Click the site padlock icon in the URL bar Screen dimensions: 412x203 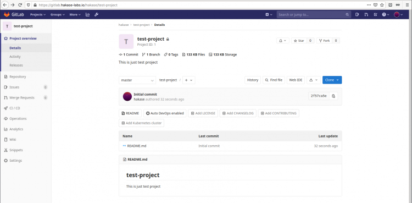35,5
